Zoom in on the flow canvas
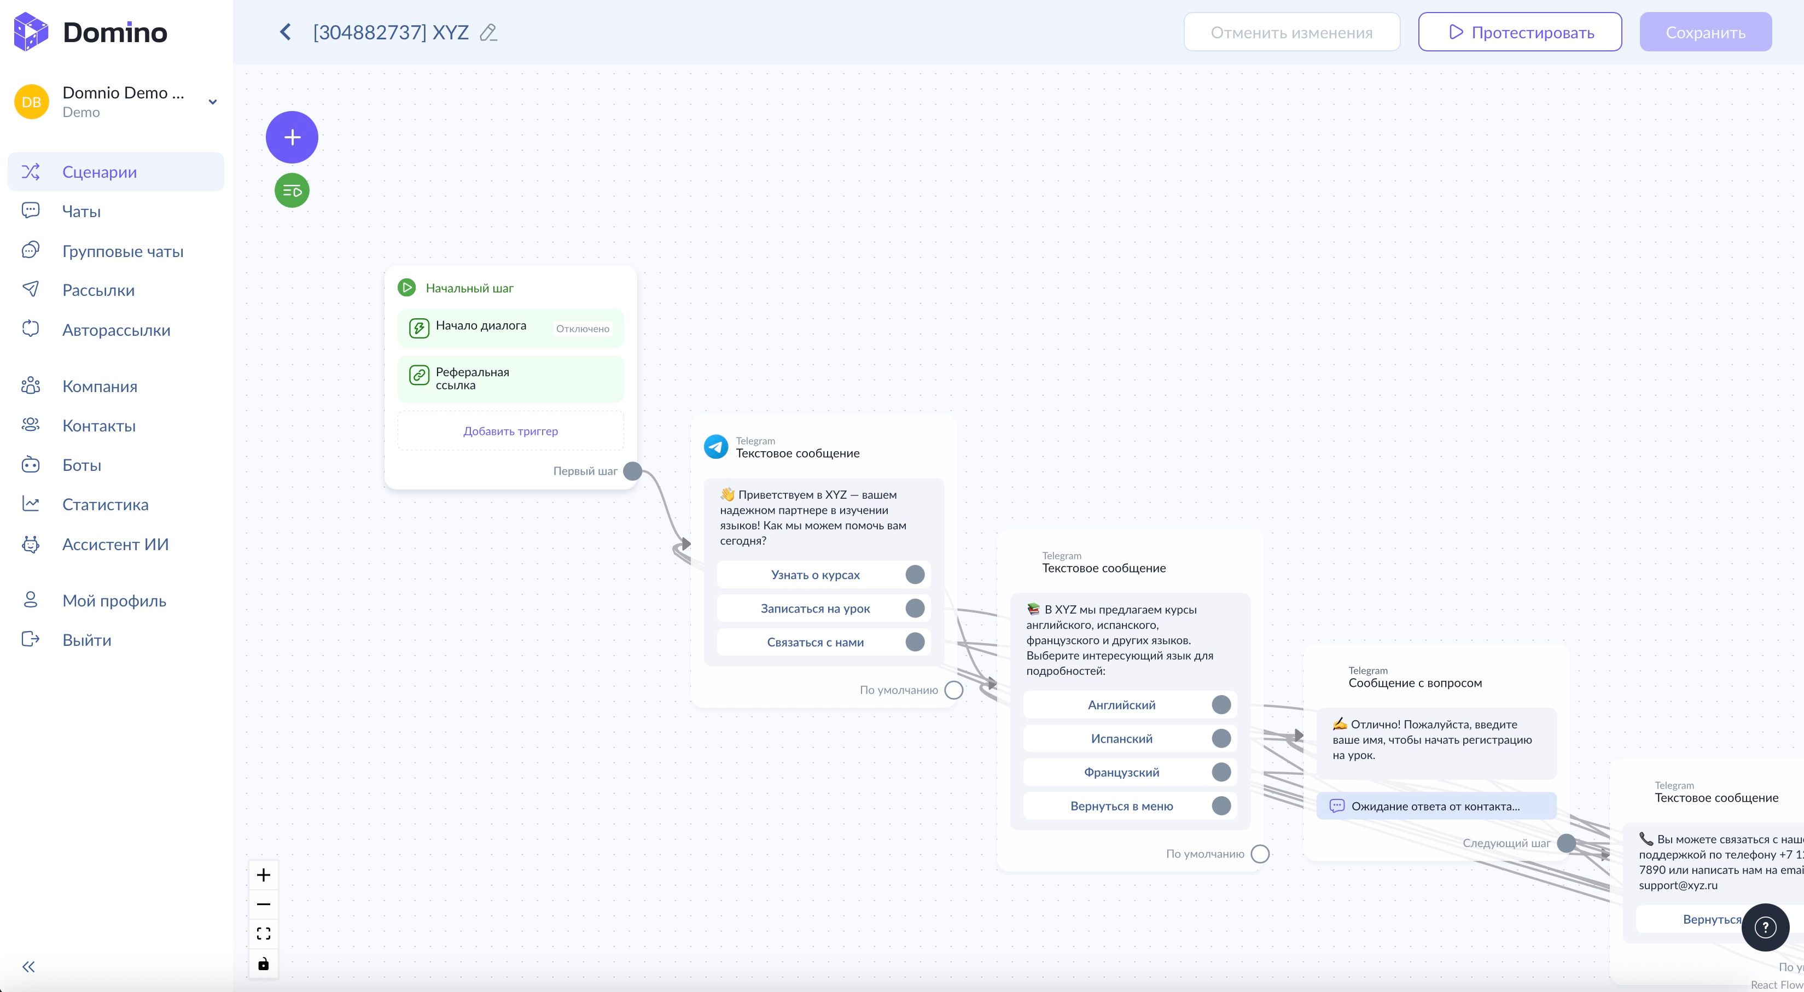 click(x=263, y=875)
